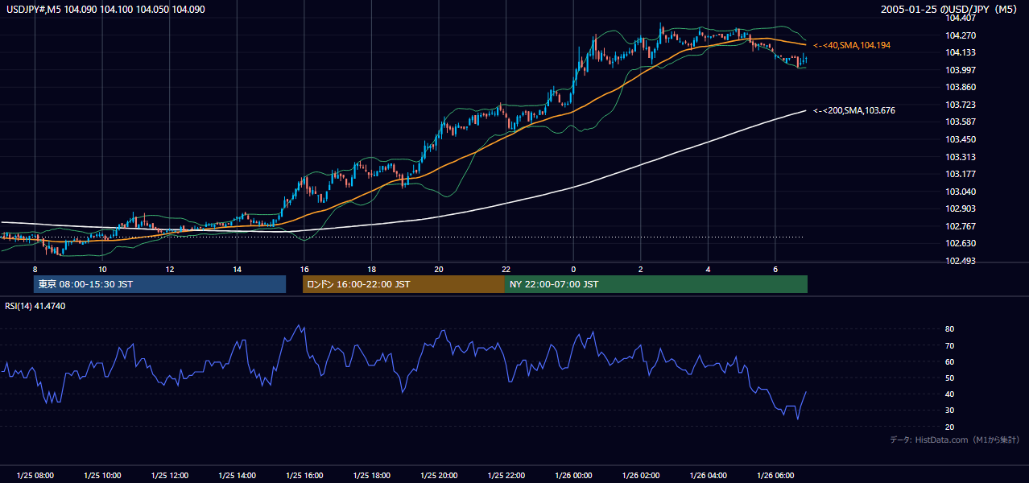The width and height of the screenshot is (1029, 483).
Task: Click price axis value 104.270
Action: tap(960, 35)
